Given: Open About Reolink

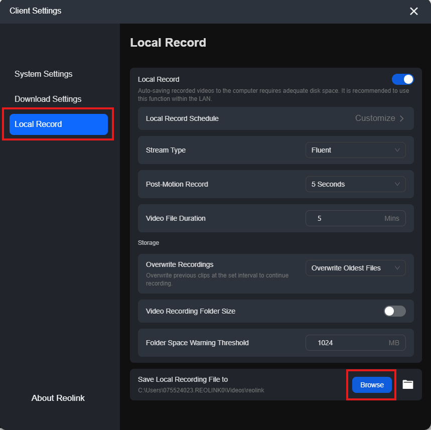Looking at the screenshot, I should click(x=58, y=398).
